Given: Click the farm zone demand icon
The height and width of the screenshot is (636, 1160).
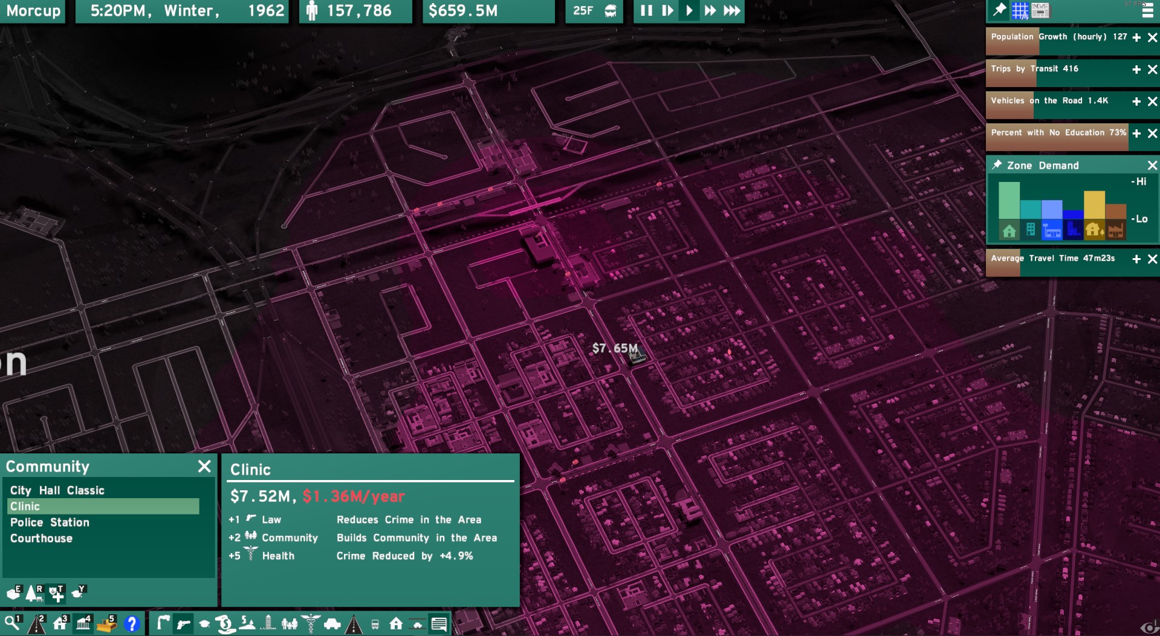Looking at the screenshot, I should 1094,230.
